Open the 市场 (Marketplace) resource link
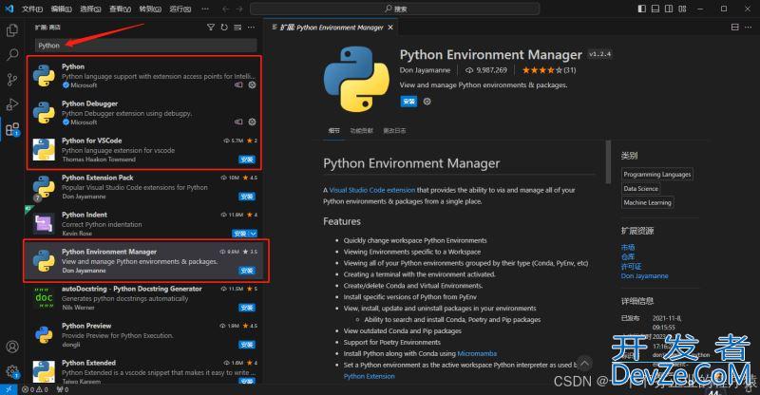Screen dimensions: 760x395 [x=628, y=247]
